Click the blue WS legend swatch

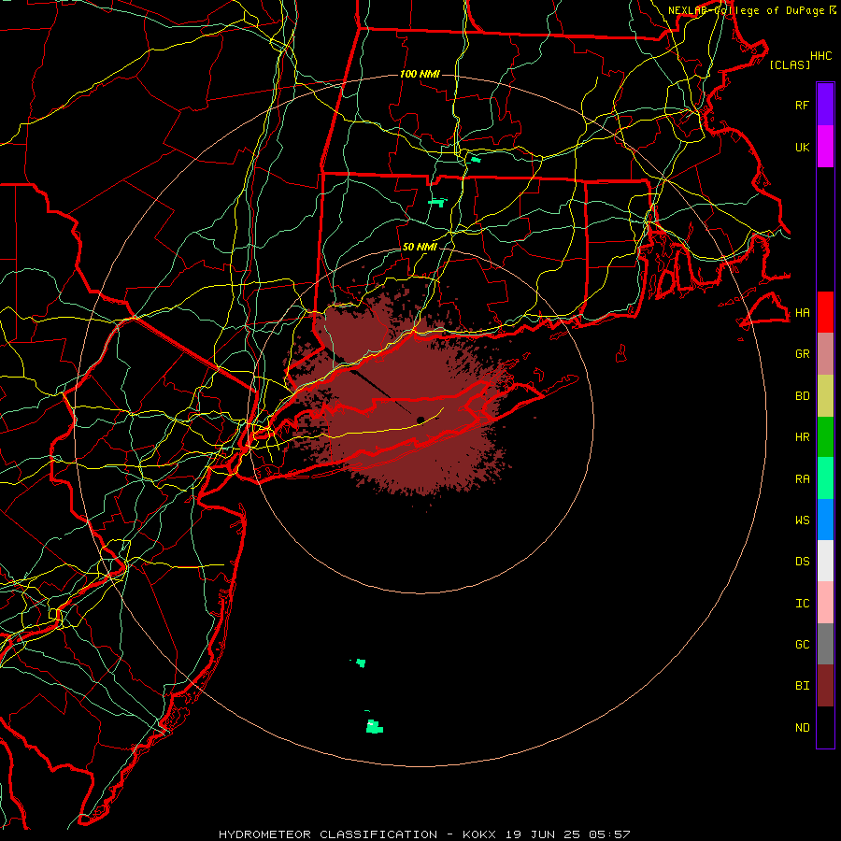(x=825, y=520)
